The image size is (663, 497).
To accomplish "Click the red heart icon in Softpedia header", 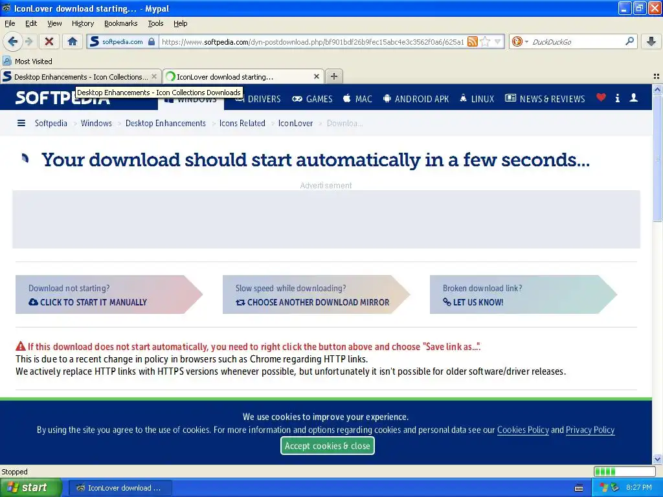I will coord(601,98).
